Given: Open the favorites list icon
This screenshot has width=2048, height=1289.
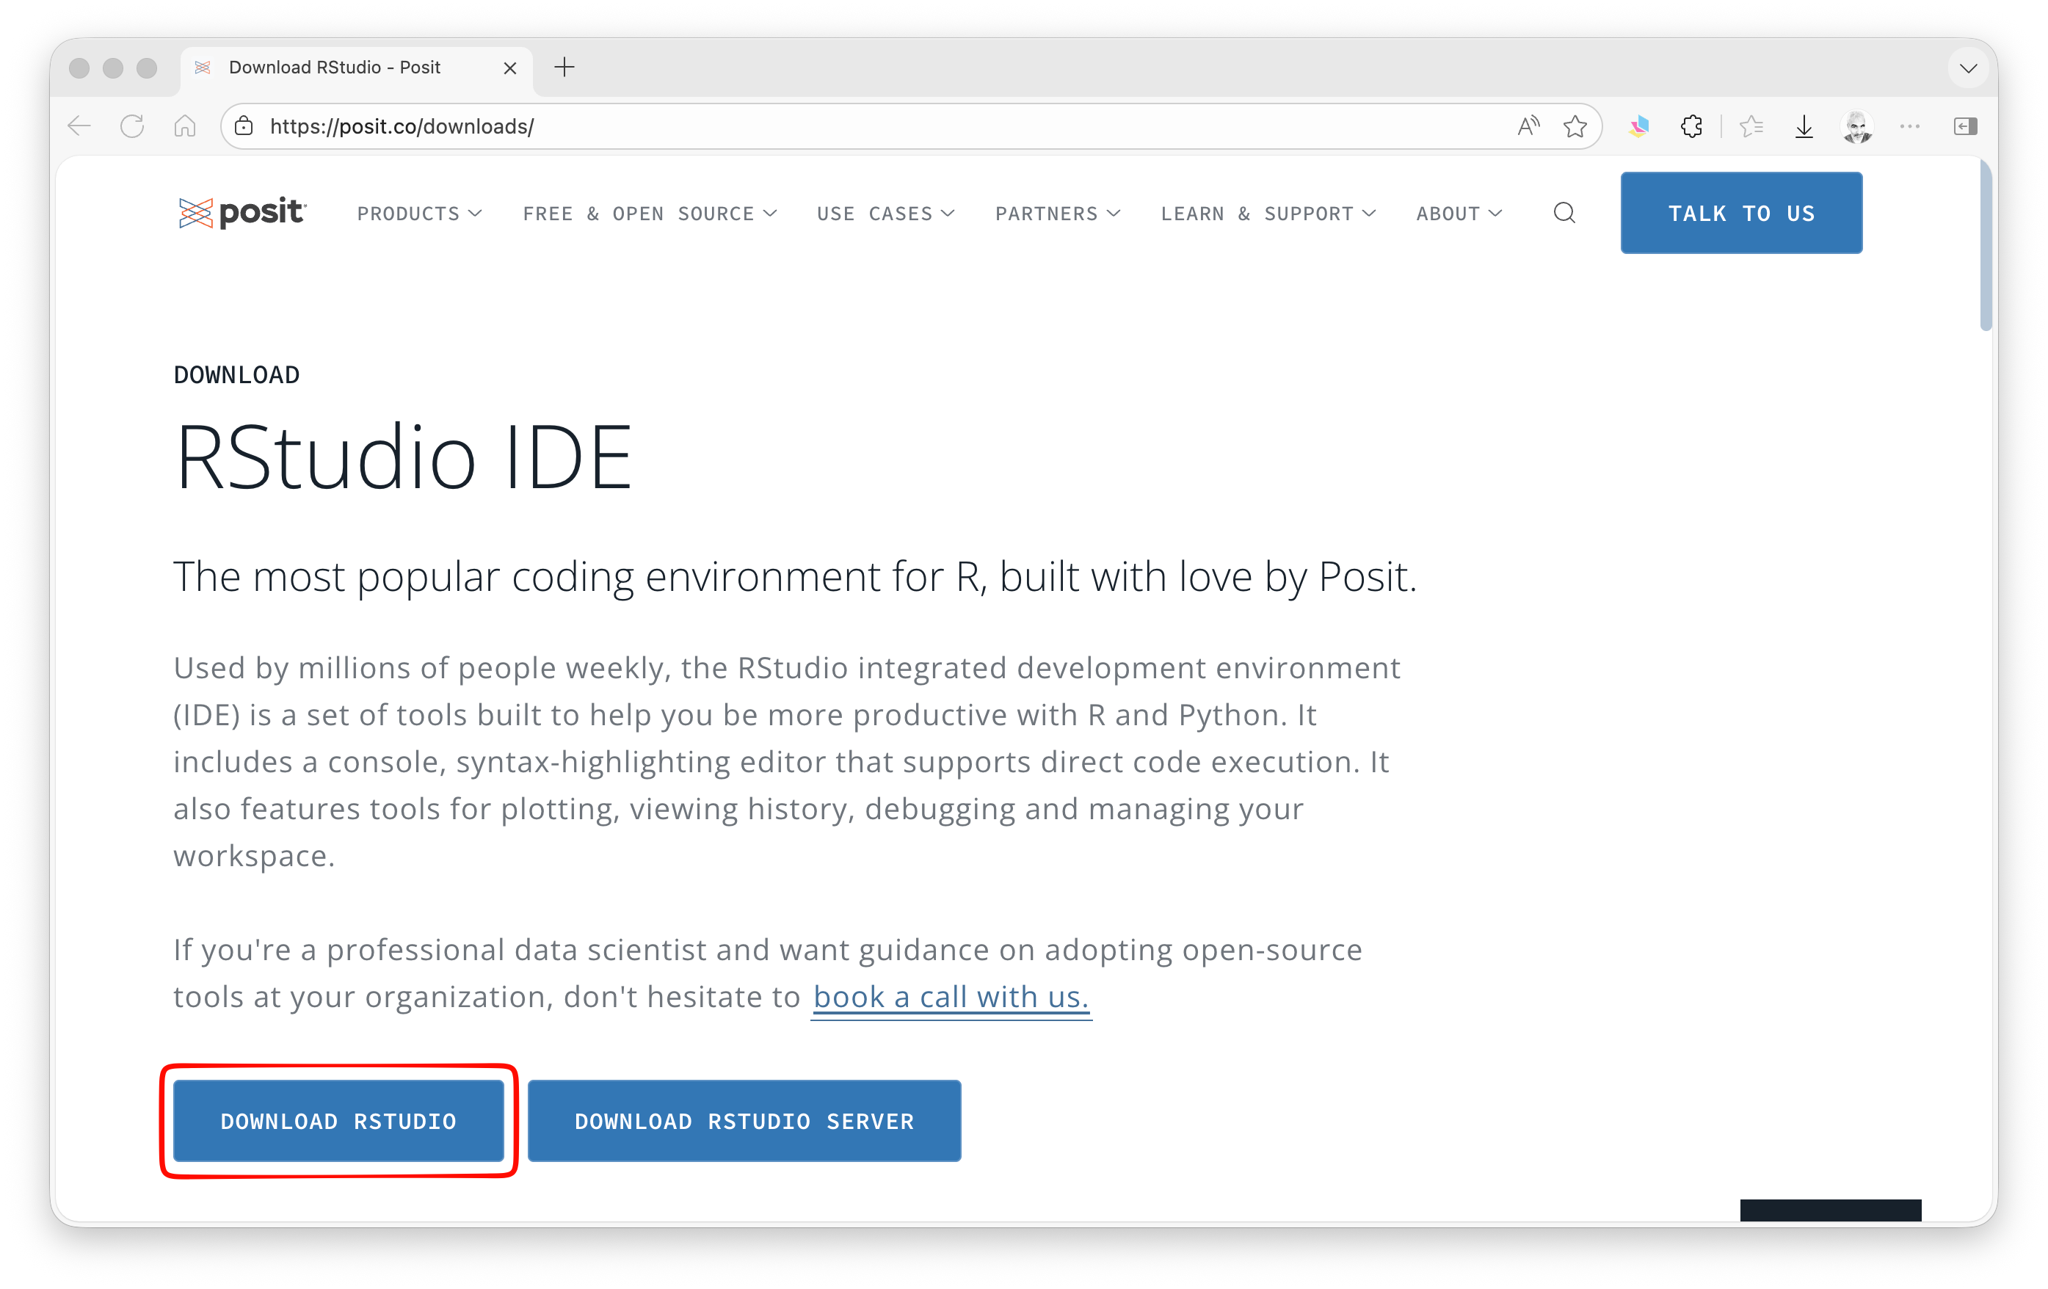Looking at the screenshot, I should click(1751, 127).
